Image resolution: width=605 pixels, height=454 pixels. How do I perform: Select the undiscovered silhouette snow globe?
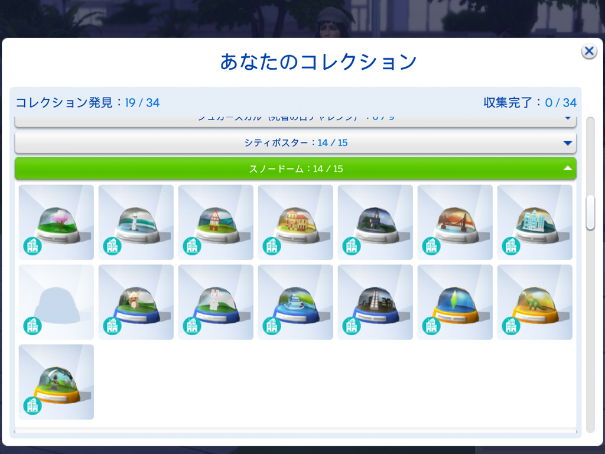click(56, 302)
